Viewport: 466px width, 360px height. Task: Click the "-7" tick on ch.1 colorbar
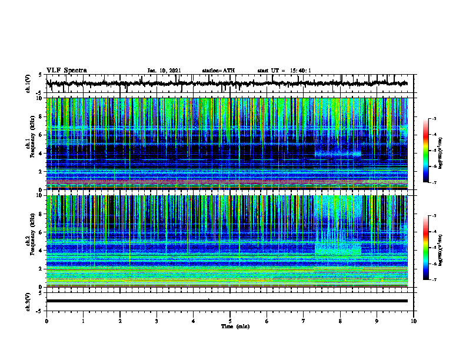tap(434, 182)
